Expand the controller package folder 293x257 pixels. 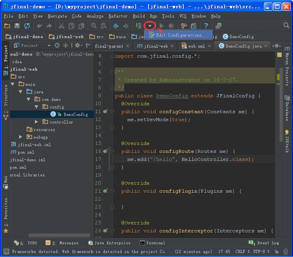pyautogui.click(x=36, y=122)
